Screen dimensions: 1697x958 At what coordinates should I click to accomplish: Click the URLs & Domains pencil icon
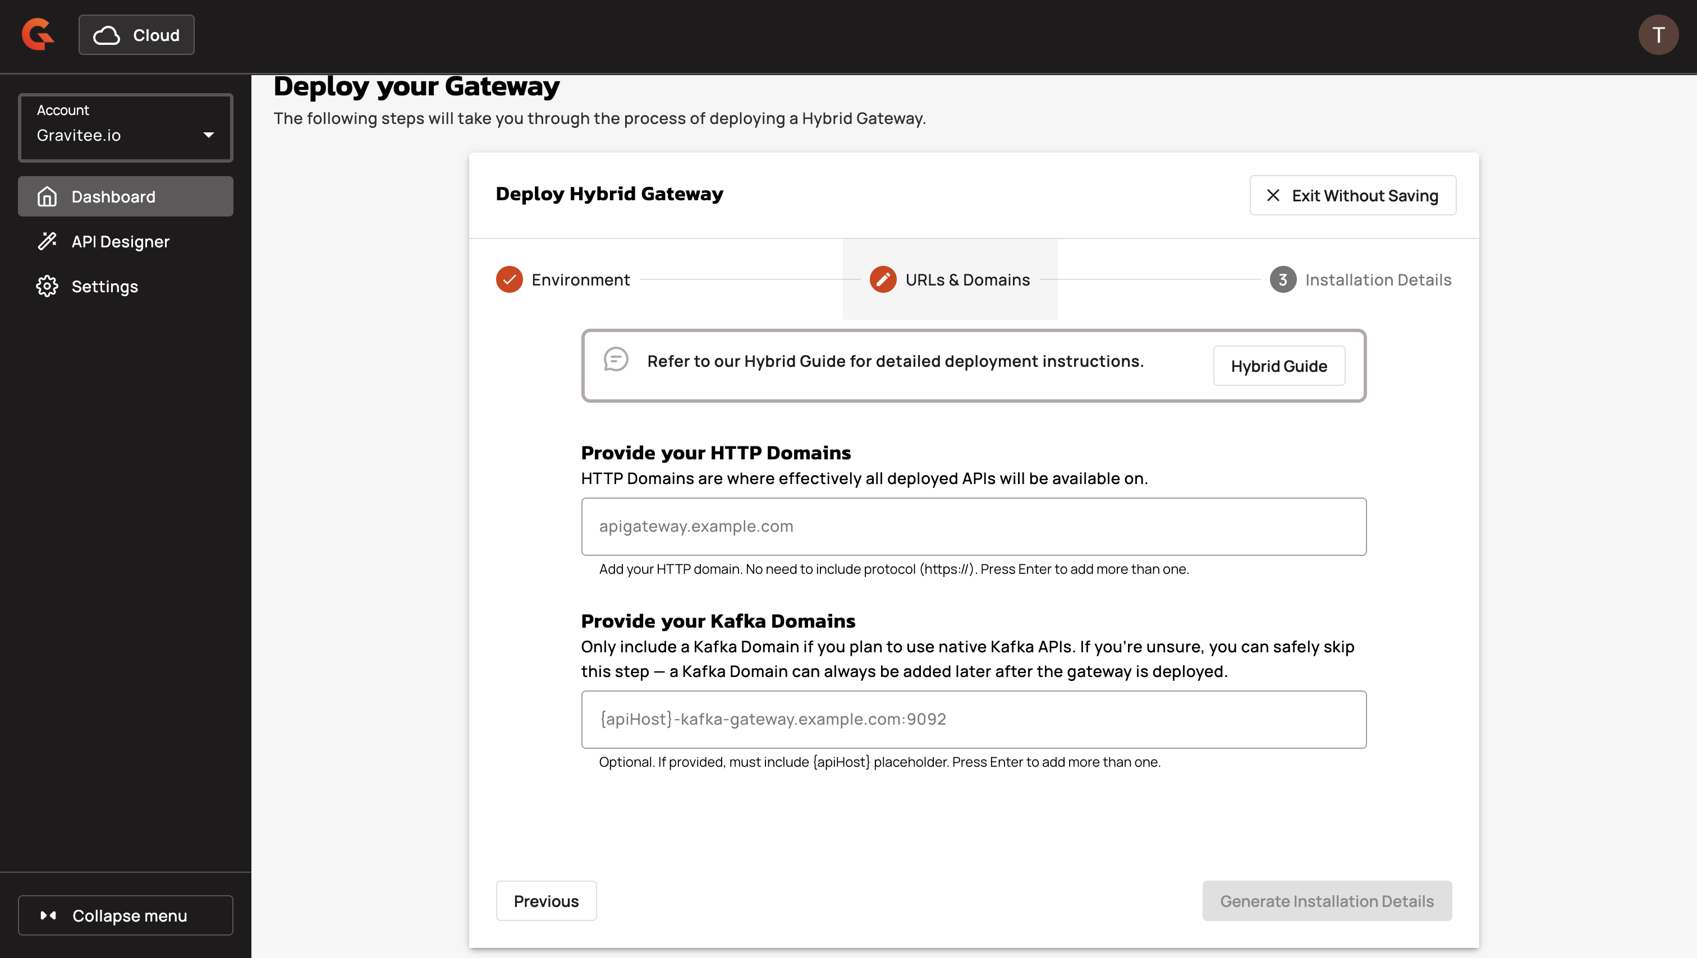pos(882,279)
